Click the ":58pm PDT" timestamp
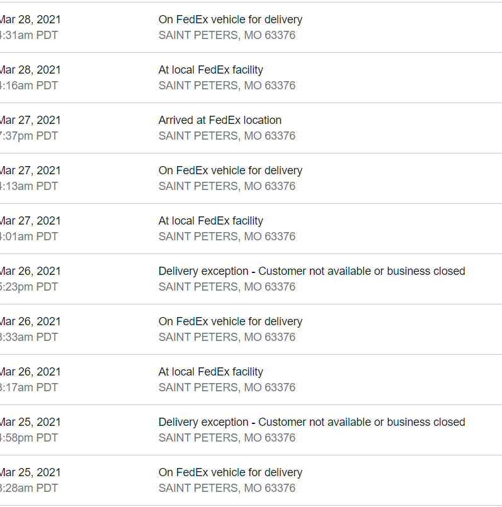This screenshot has height=507, width=502. pos(29,438)
